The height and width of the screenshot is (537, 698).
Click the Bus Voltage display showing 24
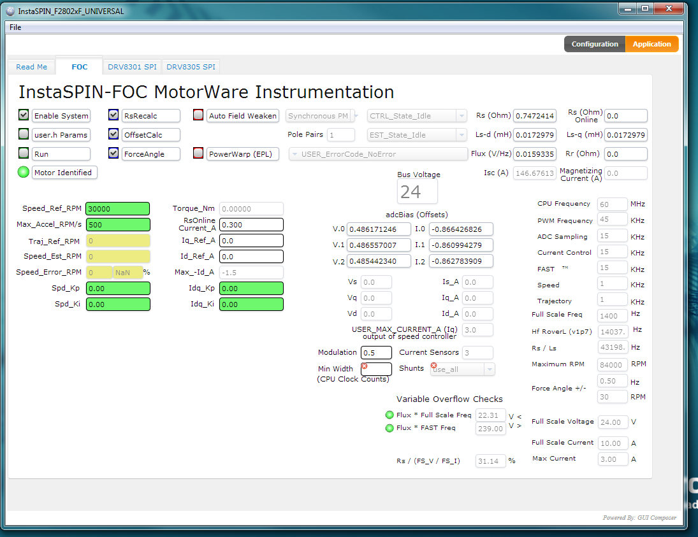[x=417, y=192]
